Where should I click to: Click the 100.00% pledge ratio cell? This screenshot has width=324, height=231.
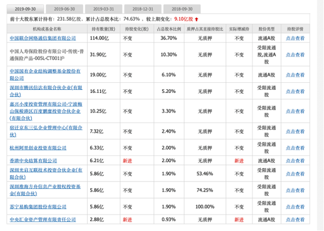pyautogui.click(x=205, y=207)
